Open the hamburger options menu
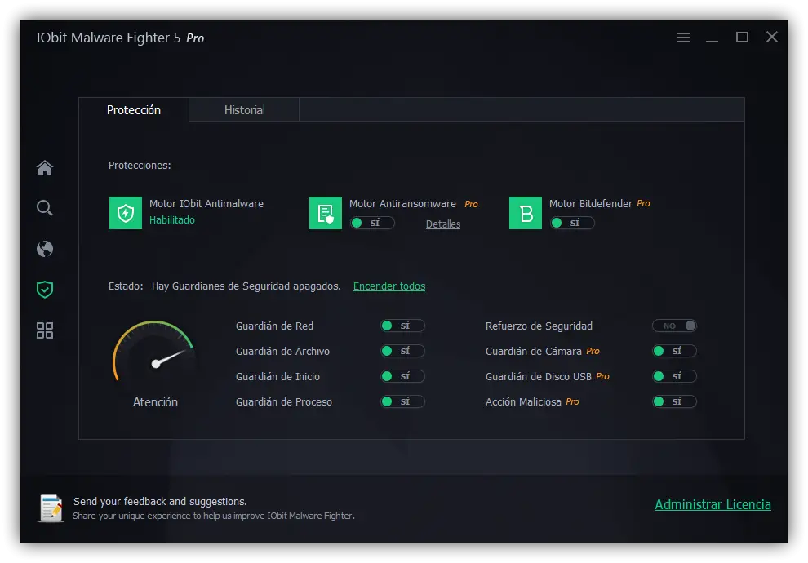Screen dimensions: 808x563 (684, 38)
